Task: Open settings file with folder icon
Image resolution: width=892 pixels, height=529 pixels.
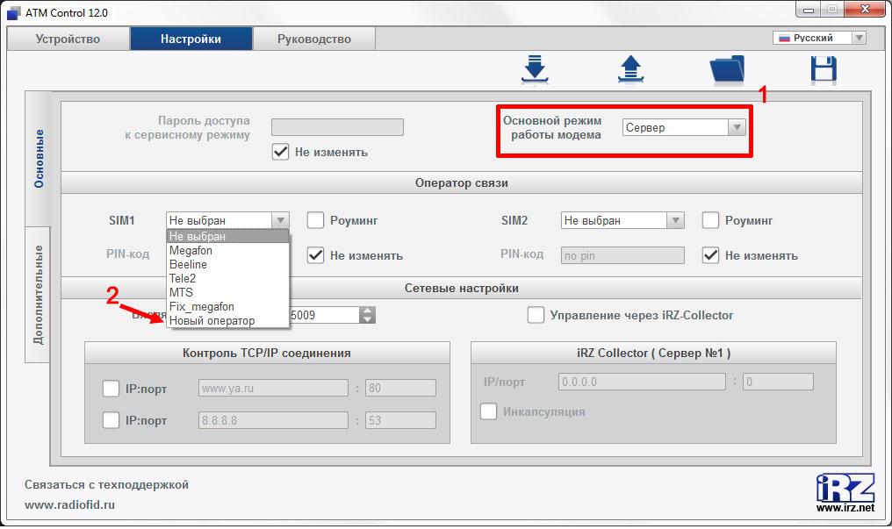Action: click(727, 69)
